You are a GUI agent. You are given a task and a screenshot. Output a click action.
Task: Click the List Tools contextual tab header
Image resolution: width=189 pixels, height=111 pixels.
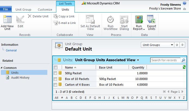coord(65,4)
